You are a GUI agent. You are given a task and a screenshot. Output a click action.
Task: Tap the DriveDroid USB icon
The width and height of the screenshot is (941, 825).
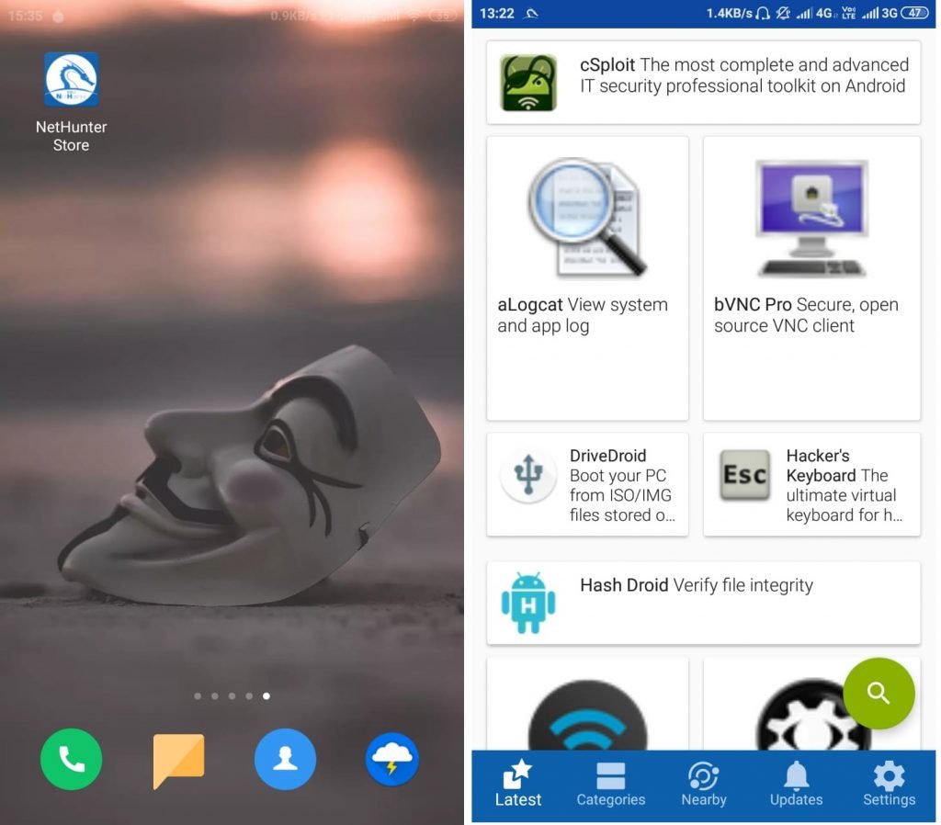(528, 475)
